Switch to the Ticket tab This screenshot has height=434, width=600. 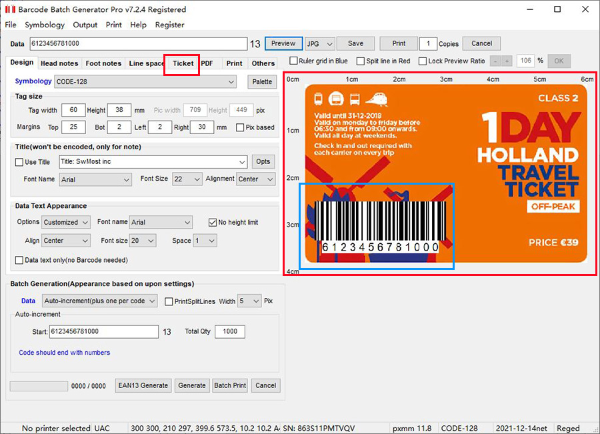click(183, 63)
